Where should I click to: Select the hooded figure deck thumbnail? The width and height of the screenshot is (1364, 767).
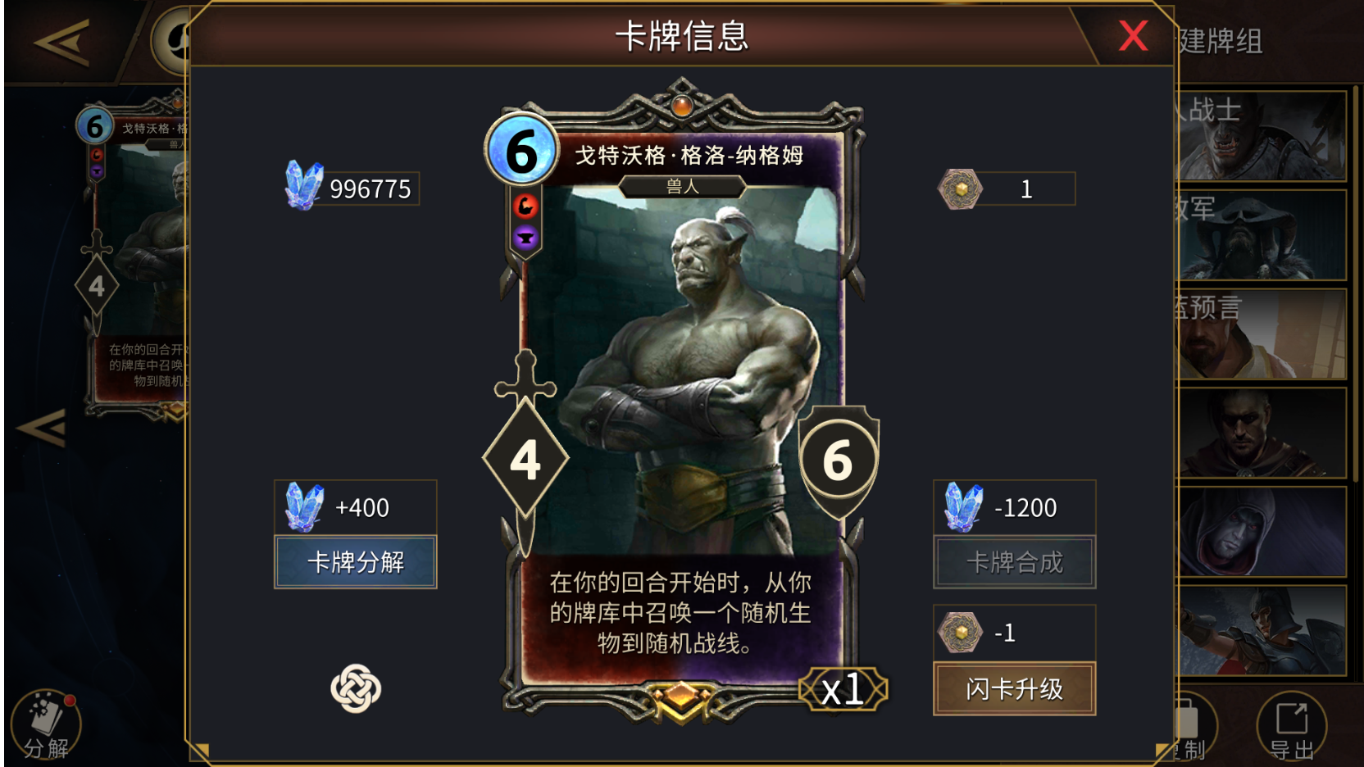[1262, 532]
